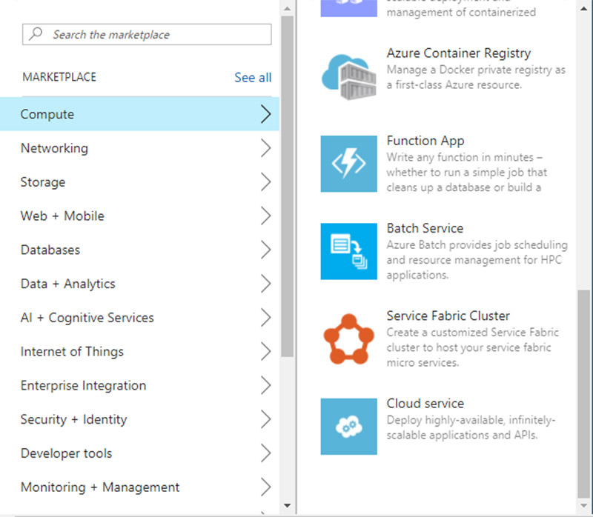This screenshot has height=517, width=593.
Task: Open Internet of Things category
Action: point(72,352)
